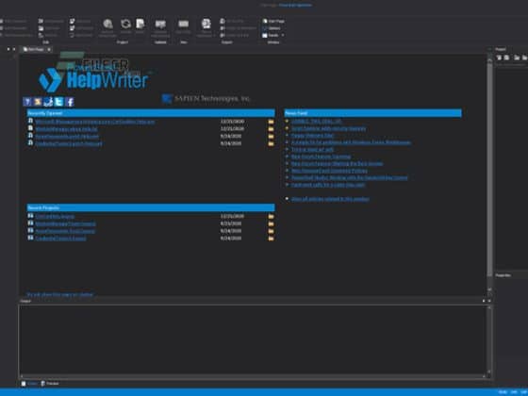Click the large export icon in the Export group
The width and height of the screenshot is (528, 396).
[x=206, y=24]
